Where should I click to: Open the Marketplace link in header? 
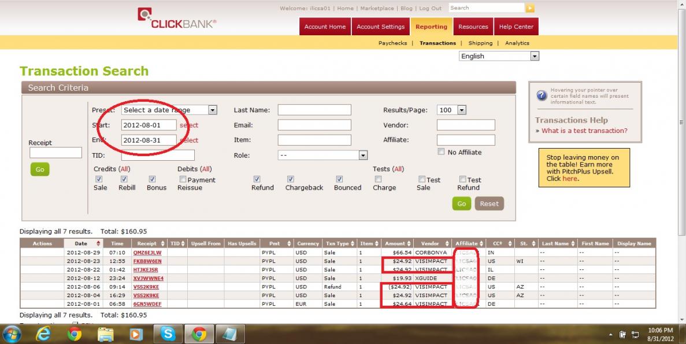(377, 8)
